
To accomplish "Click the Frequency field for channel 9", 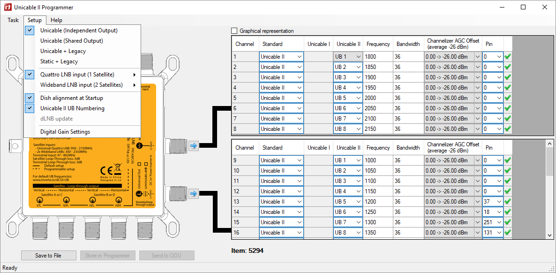I will click(x=378, y=160).
